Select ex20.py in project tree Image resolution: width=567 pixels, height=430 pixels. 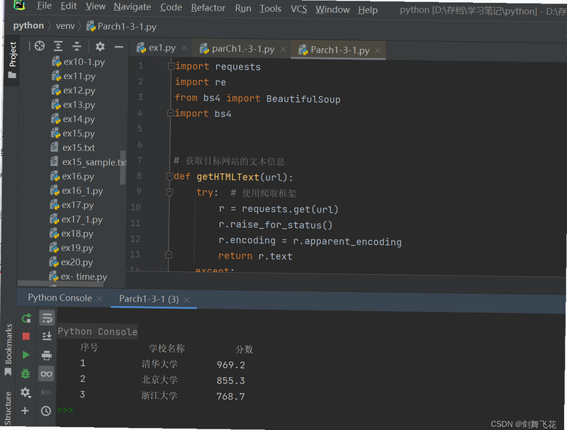71,262
